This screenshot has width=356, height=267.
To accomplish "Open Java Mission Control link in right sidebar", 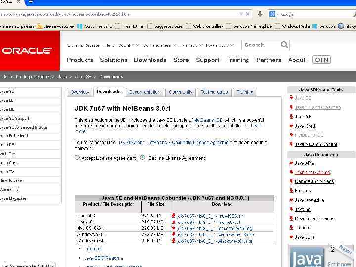I will [316, 144].
